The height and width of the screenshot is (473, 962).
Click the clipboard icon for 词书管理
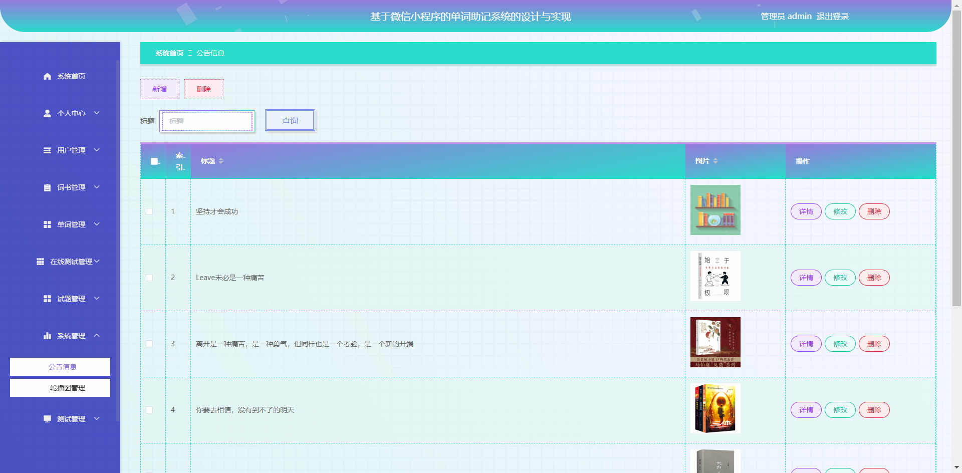[47, 187]
